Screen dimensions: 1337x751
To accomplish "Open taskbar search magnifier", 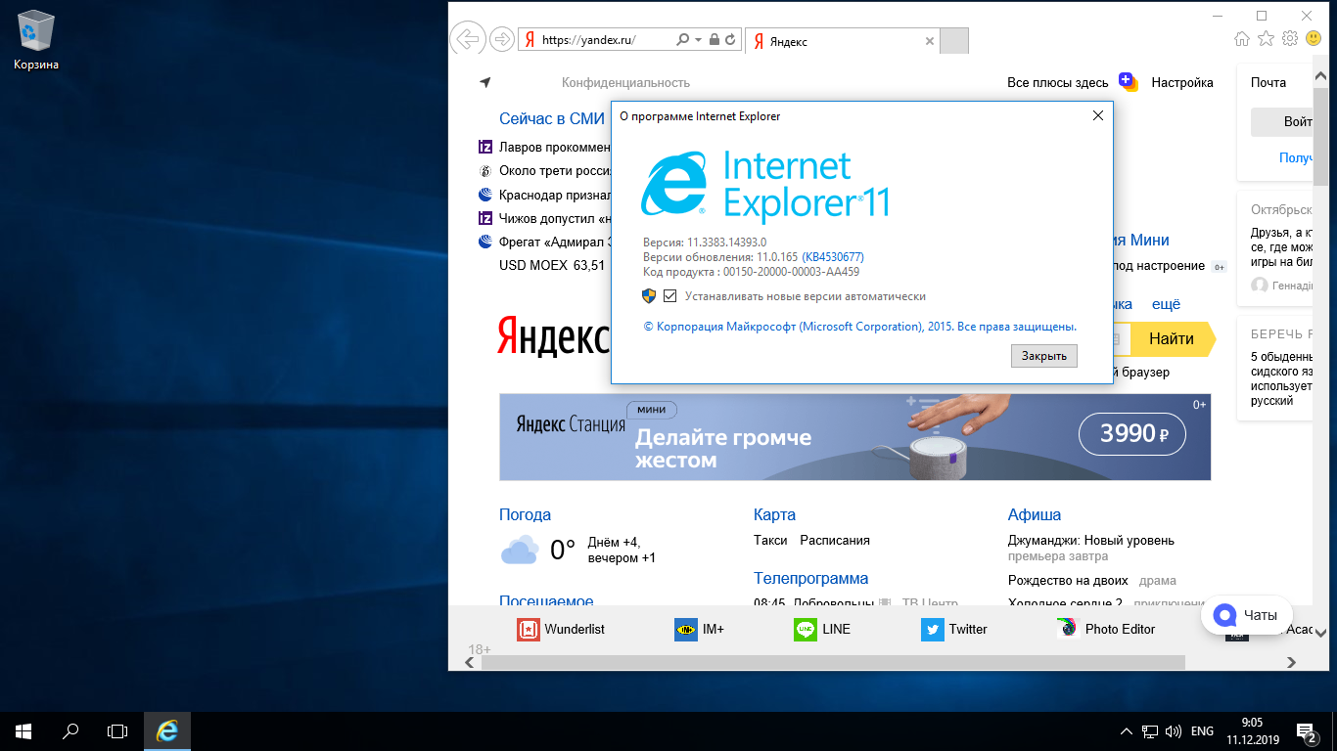I will 70,730.
